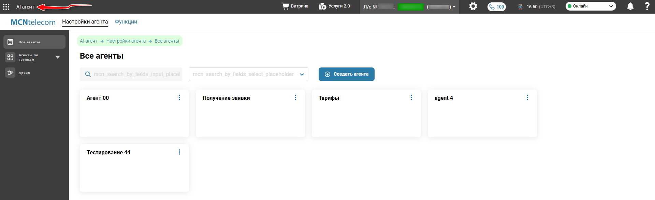The image size is (655, 200).
Task: Select Архив in the sidebar
Action: (x=34, y=73)
